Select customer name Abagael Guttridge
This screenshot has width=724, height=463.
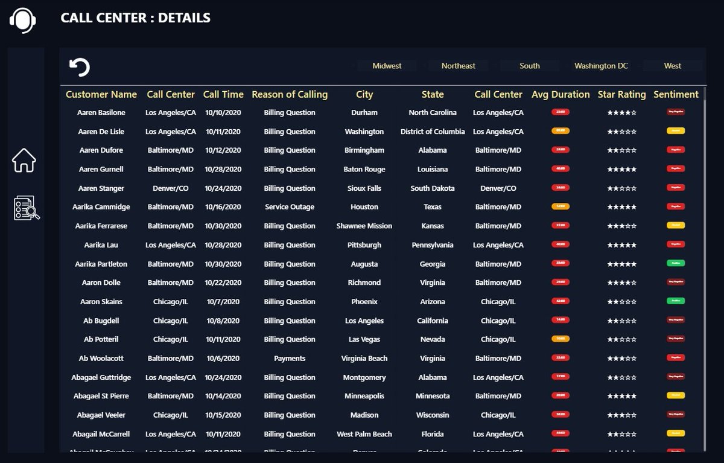pos(101,378)
